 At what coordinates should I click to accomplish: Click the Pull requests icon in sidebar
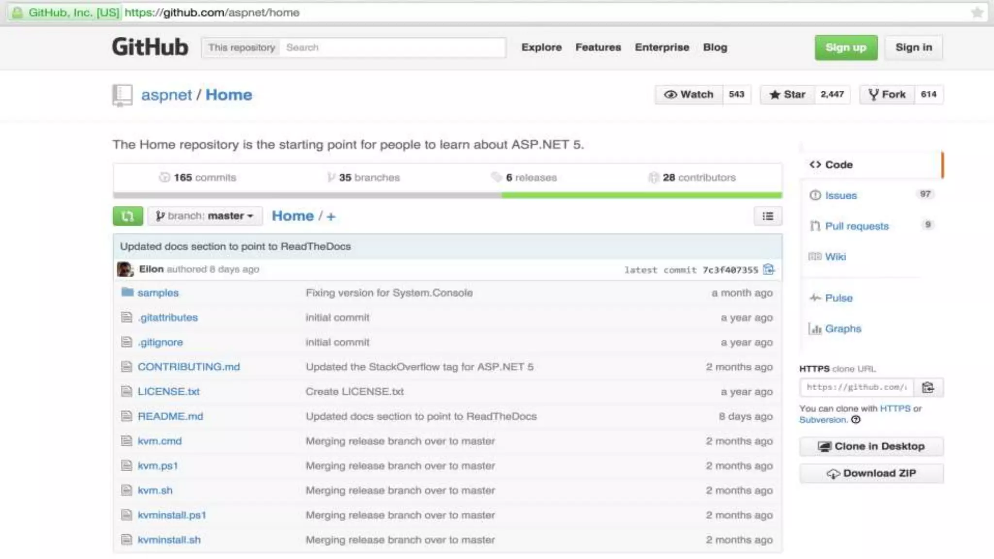(815, 226)
